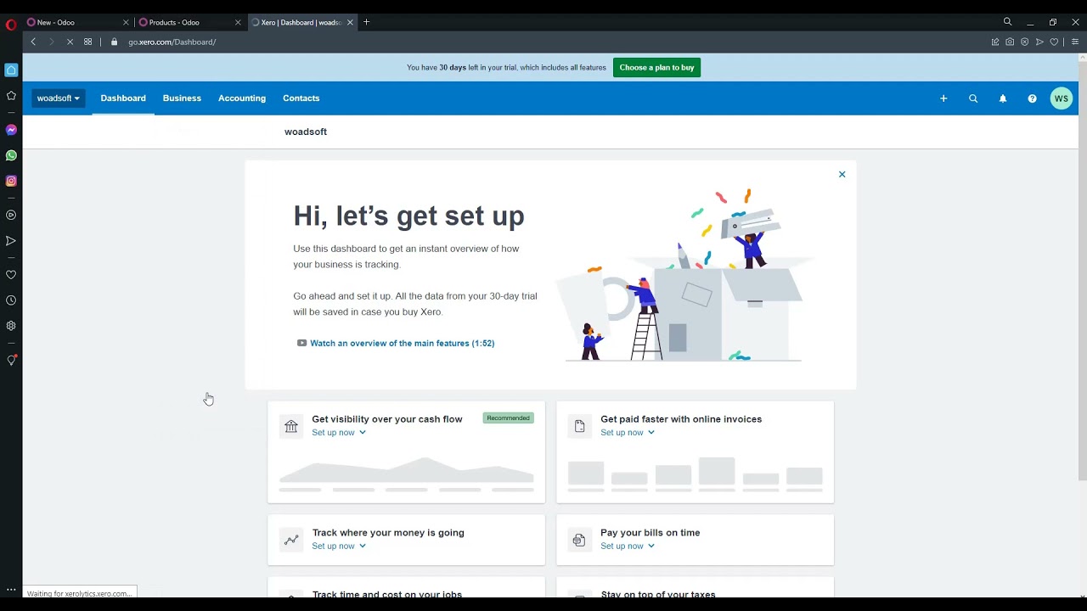Click the chart icon for Track where your money is going
Image resolution: width=1087 pixels, height=611 pixels.
pos(291,540)
